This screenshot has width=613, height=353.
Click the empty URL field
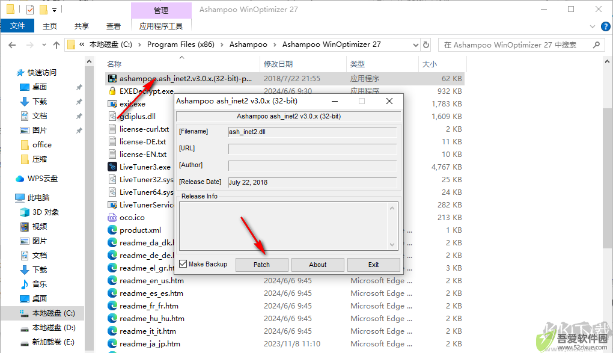(313, 149)
